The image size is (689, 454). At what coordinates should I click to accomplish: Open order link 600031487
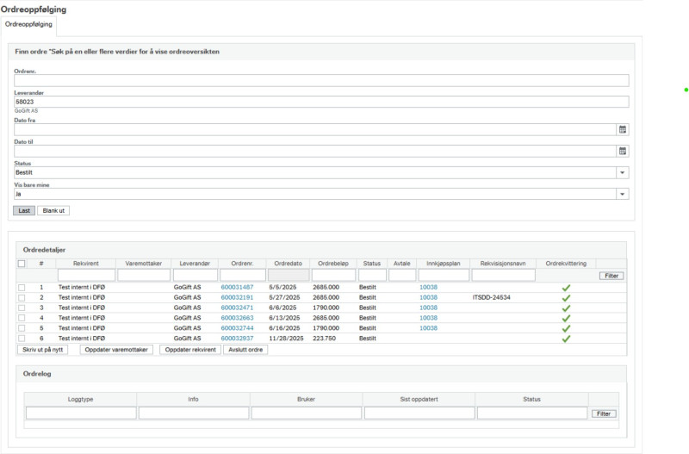click(x=238, y=287)
